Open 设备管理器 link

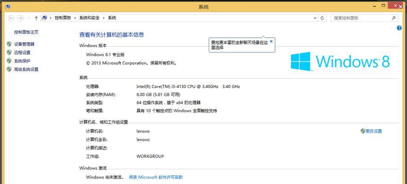click(24, 44)
